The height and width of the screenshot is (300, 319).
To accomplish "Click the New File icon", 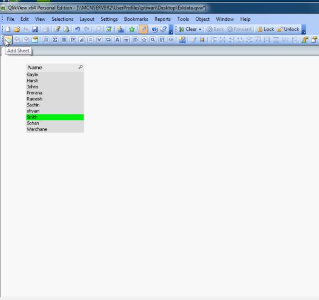I will pos(8,29).
